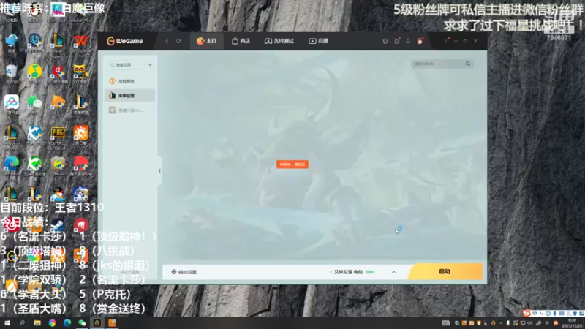The width and height of the screenshot is (585, 329).
Task: Click the magnifier search icon top right
Action: [x=468, y=64]
